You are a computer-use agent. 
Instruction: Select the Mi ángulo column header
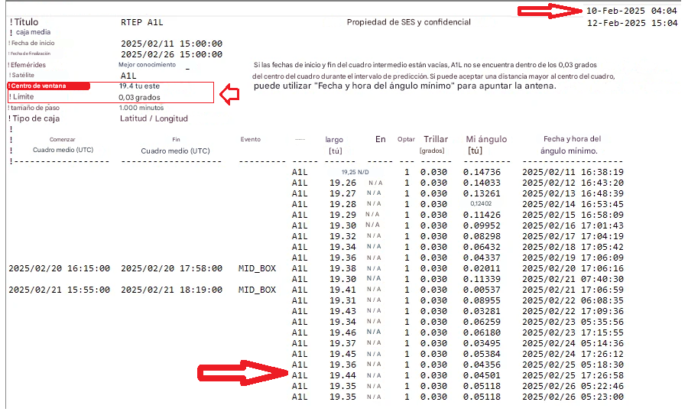486,139
